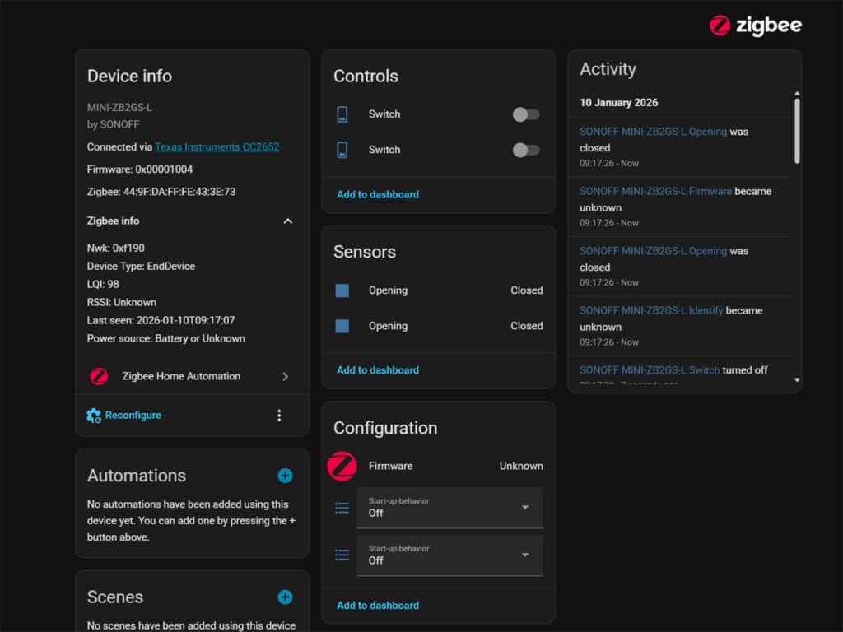Screen dimensions: 843x632
Task: Add a scene with the Scenes plus icon
Action: 285,597
